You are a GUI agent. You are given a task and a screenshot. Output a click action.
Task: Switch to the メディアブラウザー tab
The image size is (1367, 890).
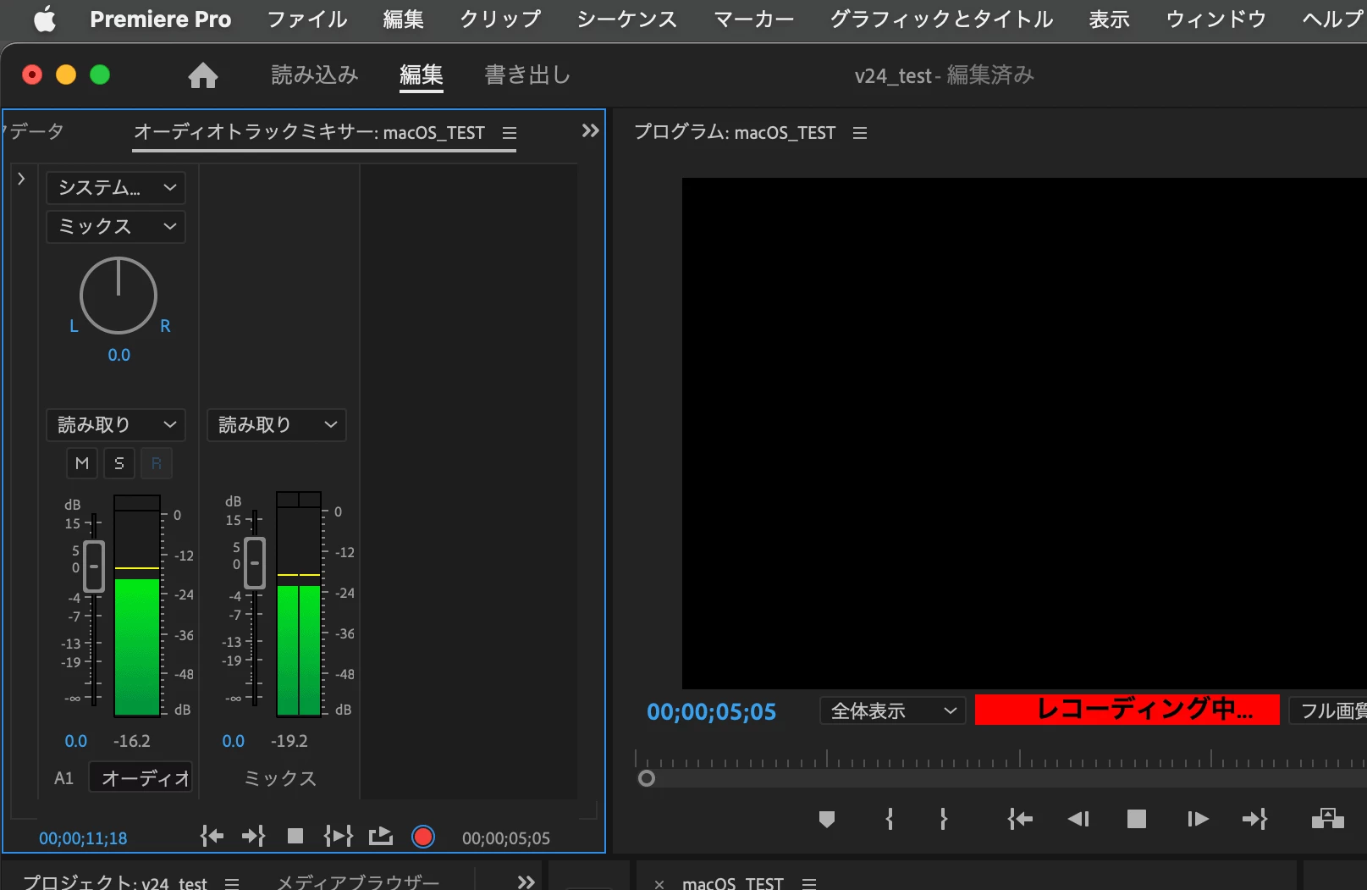tap(358, 882)
